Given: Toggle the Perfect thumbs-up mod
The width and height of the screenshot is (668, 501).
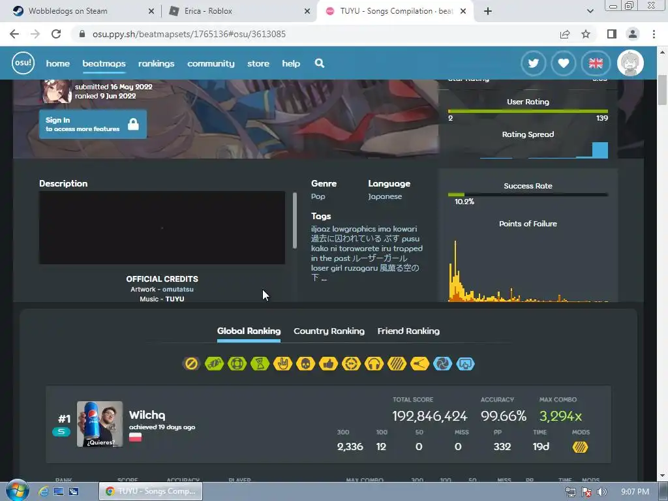Looking at the screenshot, I should click(x=329, y=364).
